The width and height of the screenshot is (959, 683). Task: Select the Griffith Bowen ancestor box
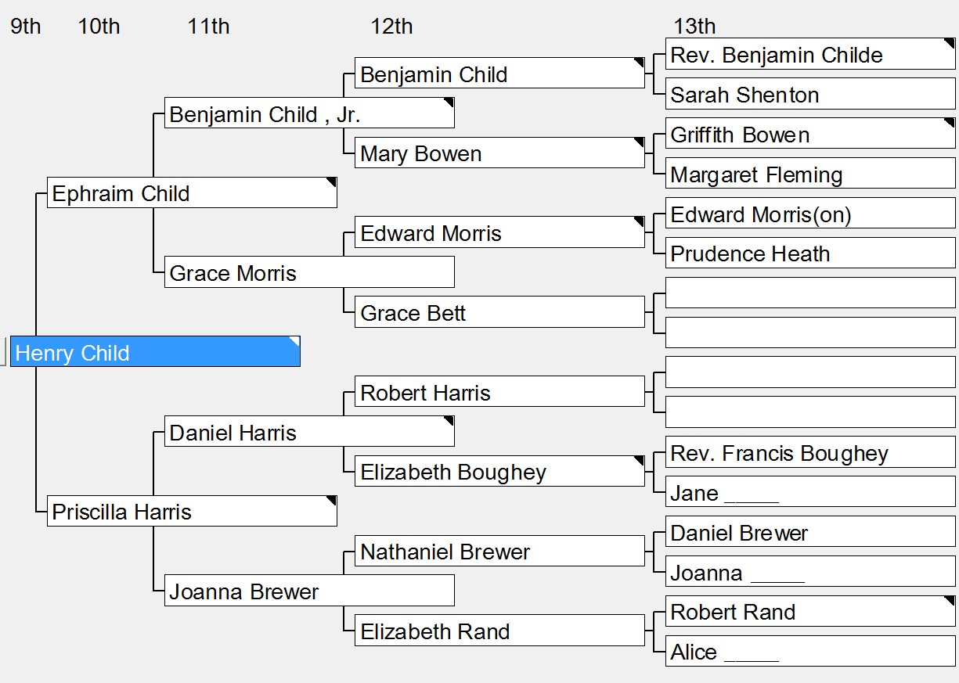coord(810,134)
